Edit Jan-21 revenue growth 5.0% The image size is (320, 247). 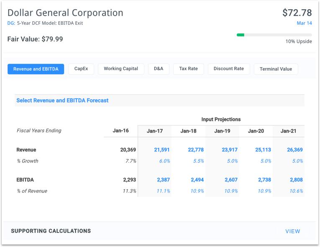297,161
